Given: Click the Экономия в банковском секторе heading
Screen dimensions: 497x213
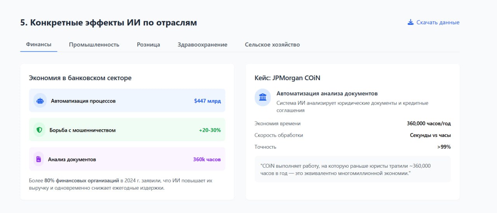Looking at the screenshot, I should 80,78.
